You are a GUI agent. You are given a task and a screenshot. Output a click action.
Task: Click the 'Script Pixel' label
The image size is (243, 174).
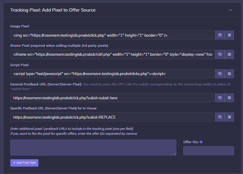pyautogui.click(x=19, y=65)
